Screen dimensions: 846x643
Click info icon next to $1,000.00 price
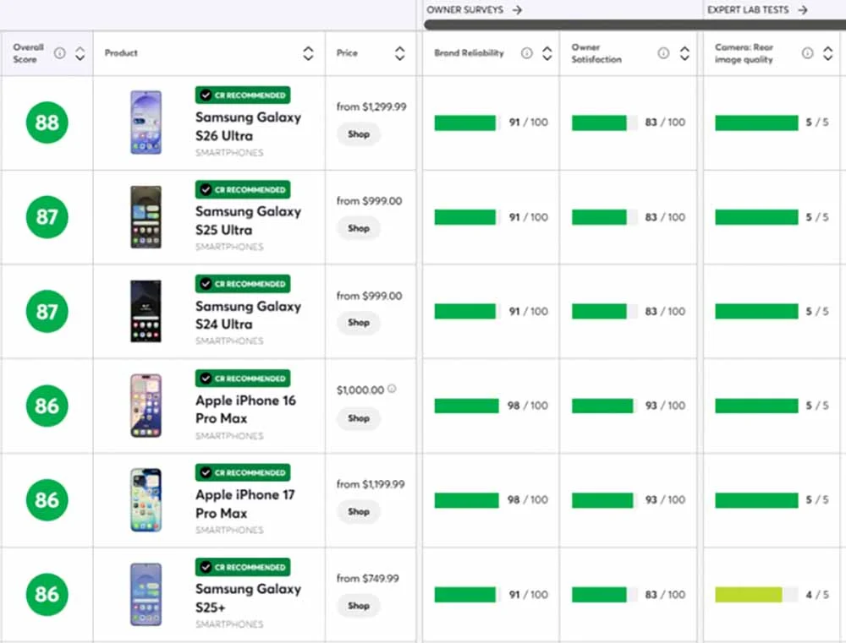pos(392,390)
